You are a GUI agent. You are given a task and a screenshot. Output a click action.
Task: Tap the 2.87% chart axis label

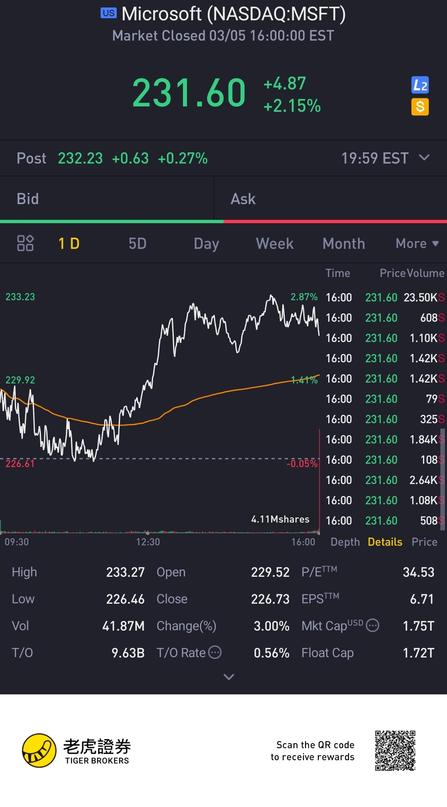coord(304,297)
